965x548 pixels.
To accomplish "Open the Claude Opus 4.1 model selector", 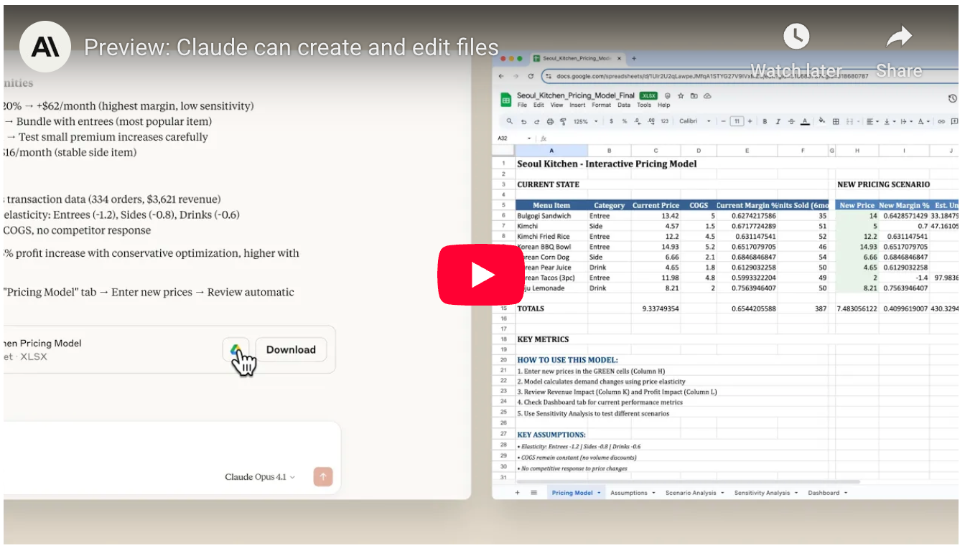I will [260, 477].
